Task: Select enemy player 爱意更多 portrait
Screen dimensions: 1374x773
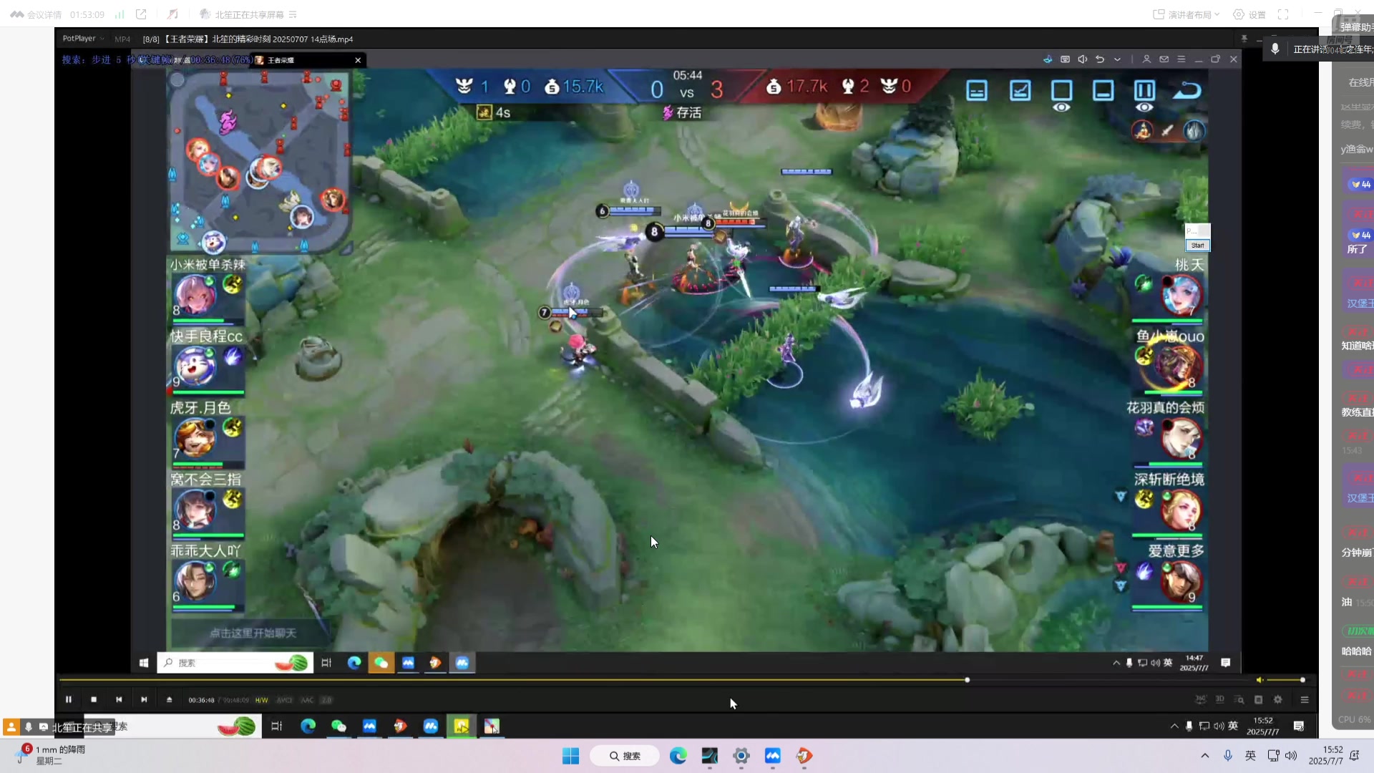Action: [1181, 580]
